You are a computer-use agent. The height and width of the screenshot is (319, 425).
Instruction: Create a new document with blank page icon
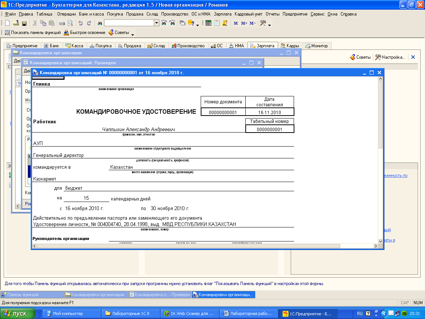(x=8, y=23)
